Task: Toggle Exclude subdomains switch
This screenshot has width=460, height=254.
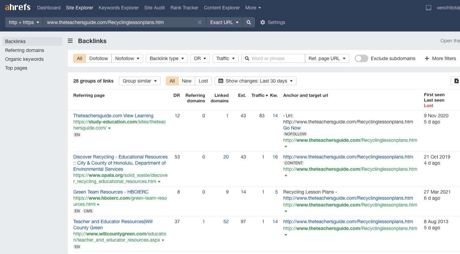Action: pyautogui.click(x=362, y=59)
